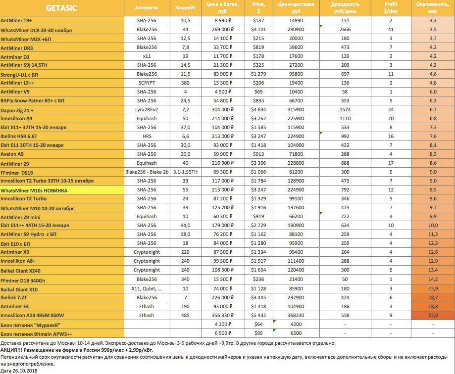Click the 3,3 payback months cell
The image size is (455, 374).
pyautogui.click(x=433, y=21)
